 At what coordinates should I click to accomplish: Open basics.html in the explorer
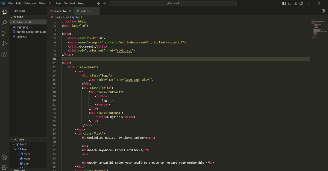28,22
